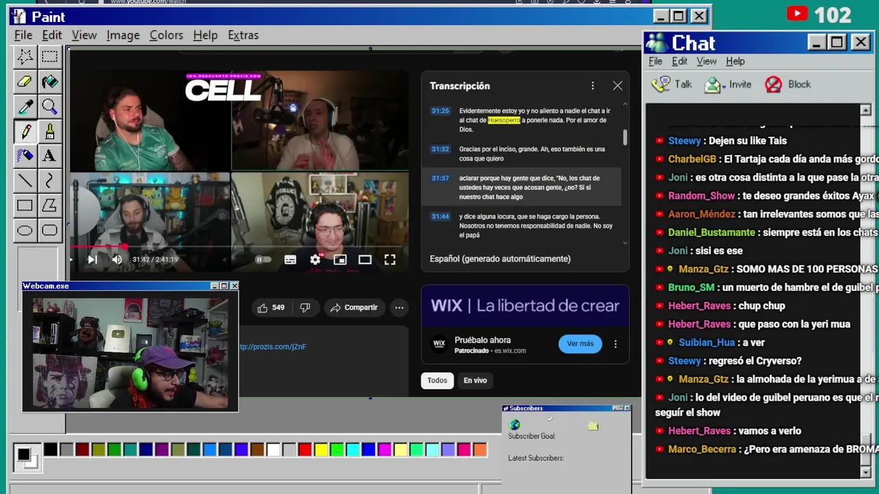879x494 pixels.
Task: Click the folder icon in Subscribers window
Action: pos(593,426)
